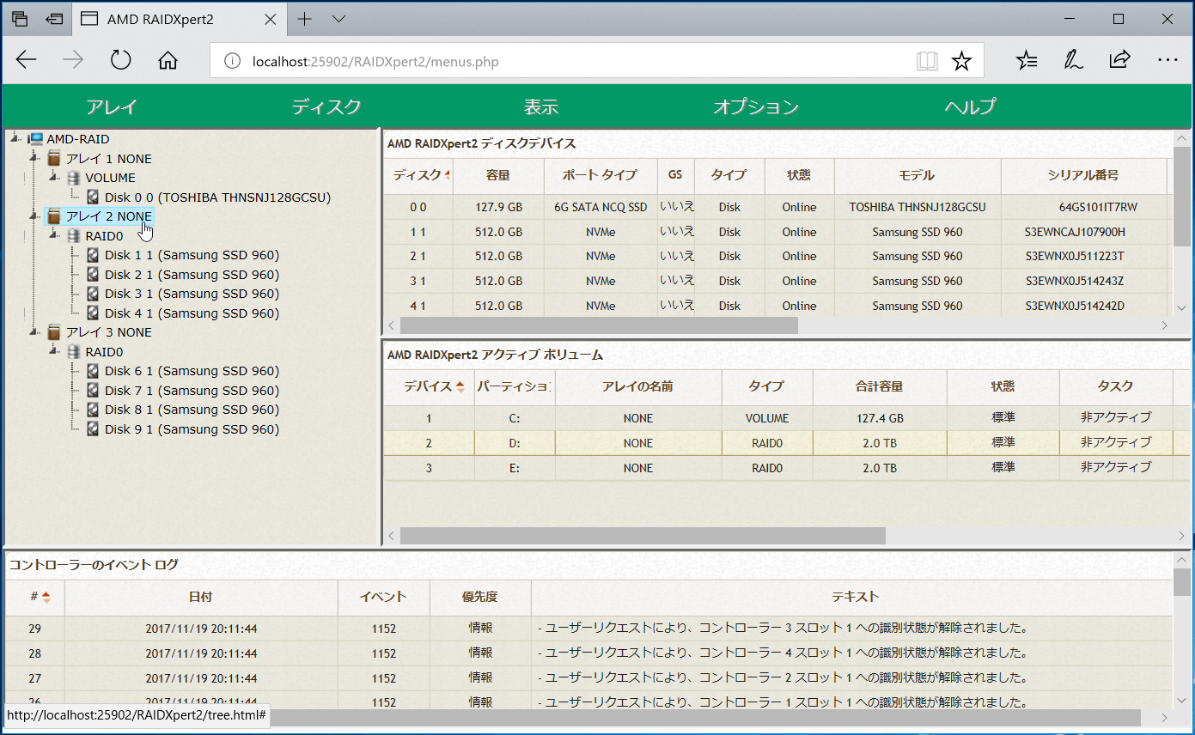Open the browser tab list chevron

(338, 19)
